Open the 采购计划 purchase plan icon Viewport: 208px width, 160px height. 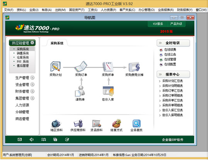click(x=56, y=67)
